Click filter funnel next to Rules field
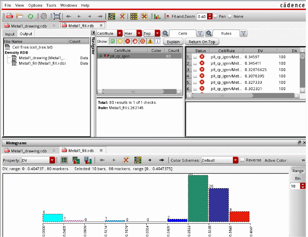308x237 pixels. 243,33
